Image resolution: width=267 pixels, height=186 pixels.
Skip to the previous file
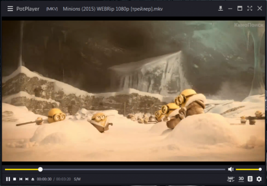[21, 179]
